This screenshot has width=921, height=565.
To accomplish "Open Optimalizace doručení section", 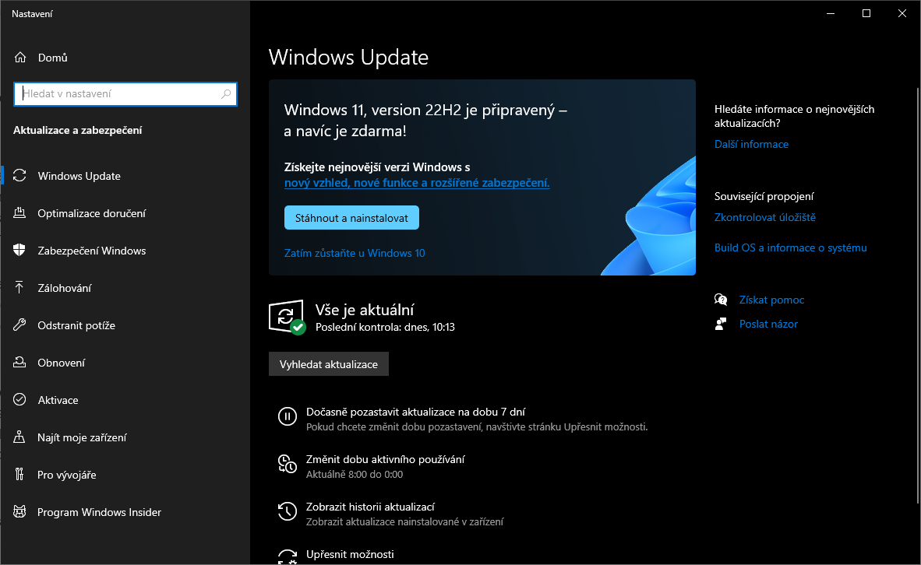I will coord(125,213).
